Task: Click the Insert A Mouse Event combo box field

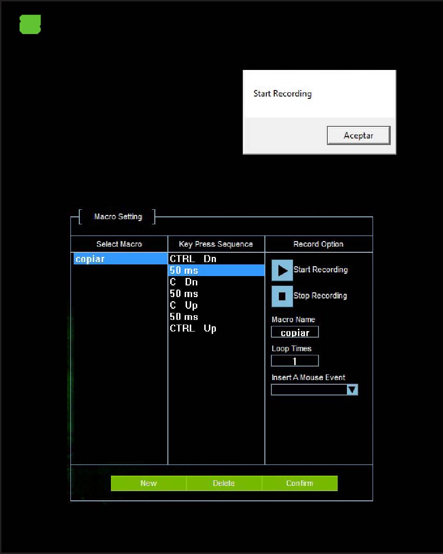Action: click(x=309, y=390)
